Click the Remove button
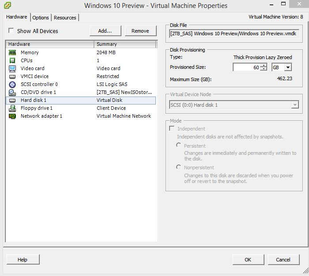 tap(140, 31)
